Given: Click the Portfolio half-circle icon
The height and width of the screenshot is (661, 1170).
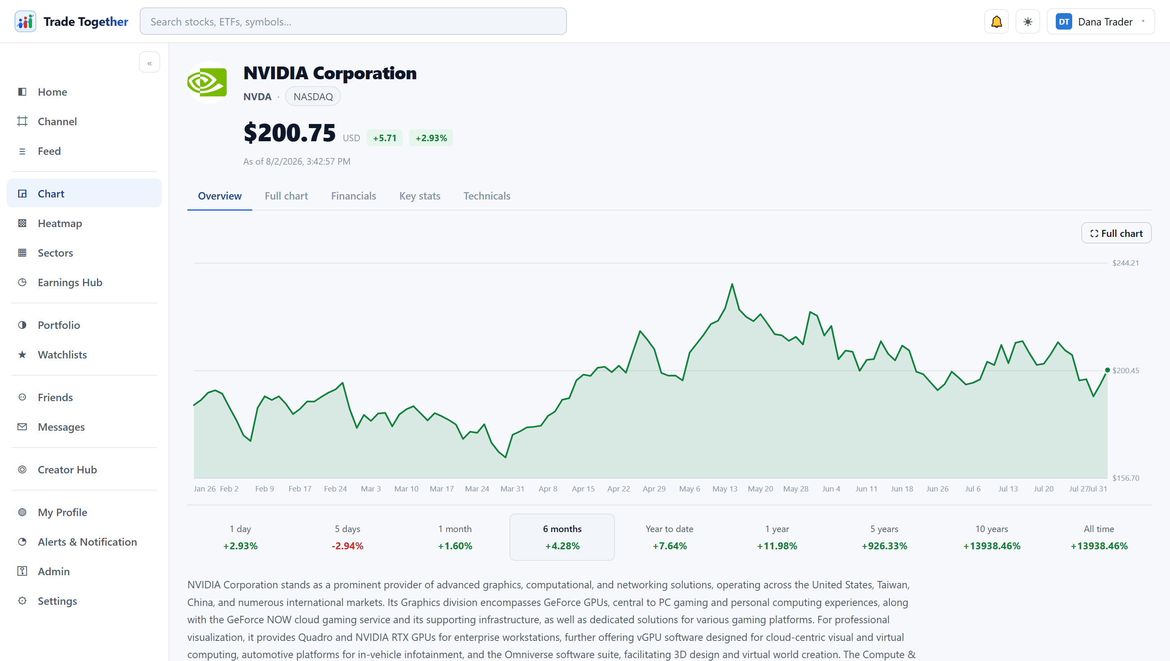Looking at the screenshot, I should click(x=22, y=325).
